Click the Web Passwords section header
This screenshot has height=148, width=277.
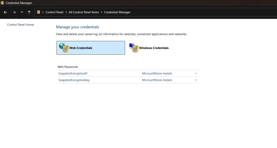click(68, 67)
